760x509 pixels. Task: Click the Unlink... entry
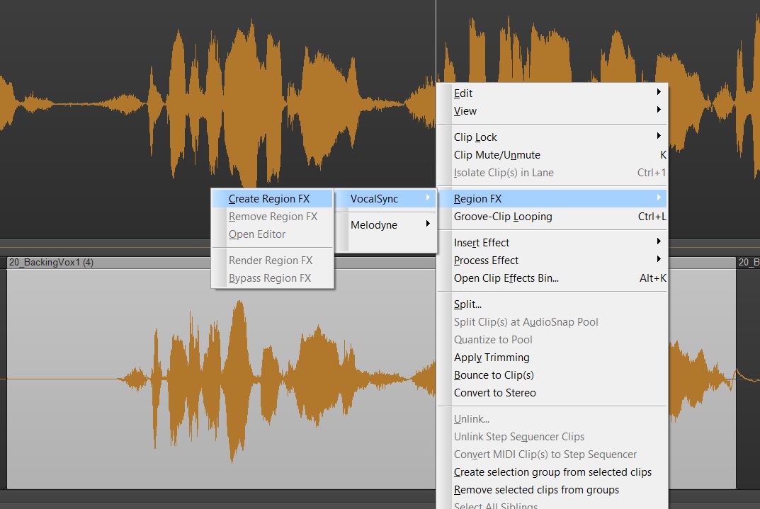tap(552, 419)
